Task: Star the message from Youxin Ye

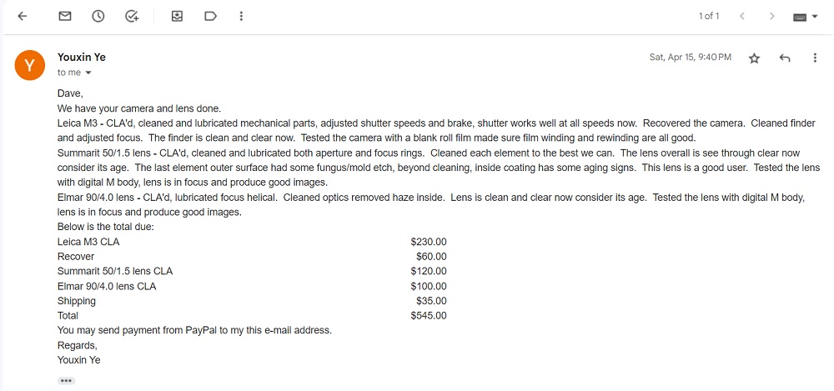Action: [x=755, y=58]
